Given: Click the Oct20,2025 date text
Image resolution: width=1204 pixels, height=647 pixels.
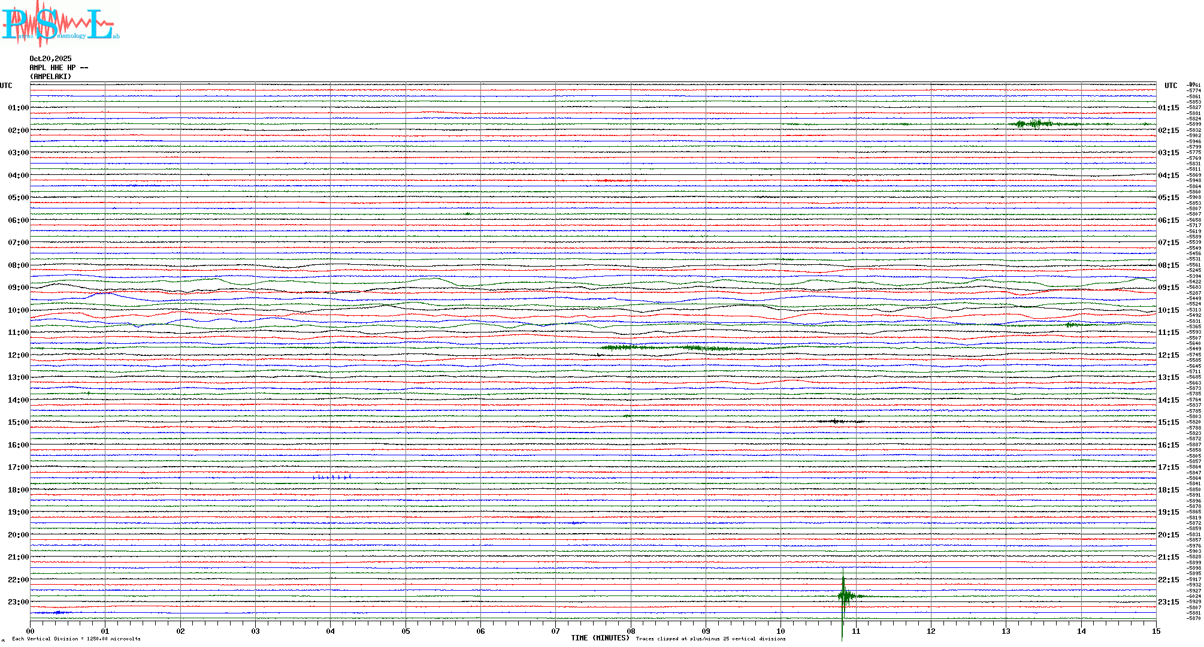Looking at the screenshot, I should pyautogui.click(x=50, y=59).
